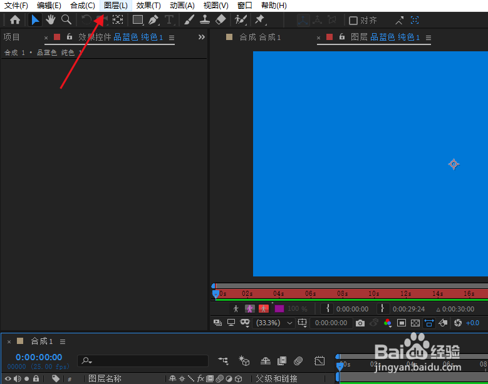Choose the View Axis mode icon
The image size is (488, 384).
point(332,21)
